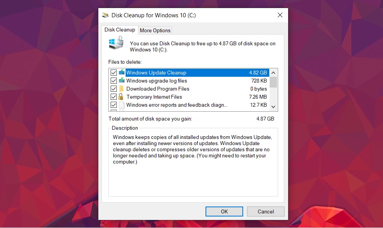Click the Windows Update Cleanup row icon
Image resolution: width=383 pixels, height=228 pixels.
pyautogui.click(x=122, y=72)
